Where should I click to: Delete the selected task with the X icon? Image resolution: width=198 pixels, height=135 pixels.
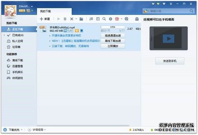(72, 19)
